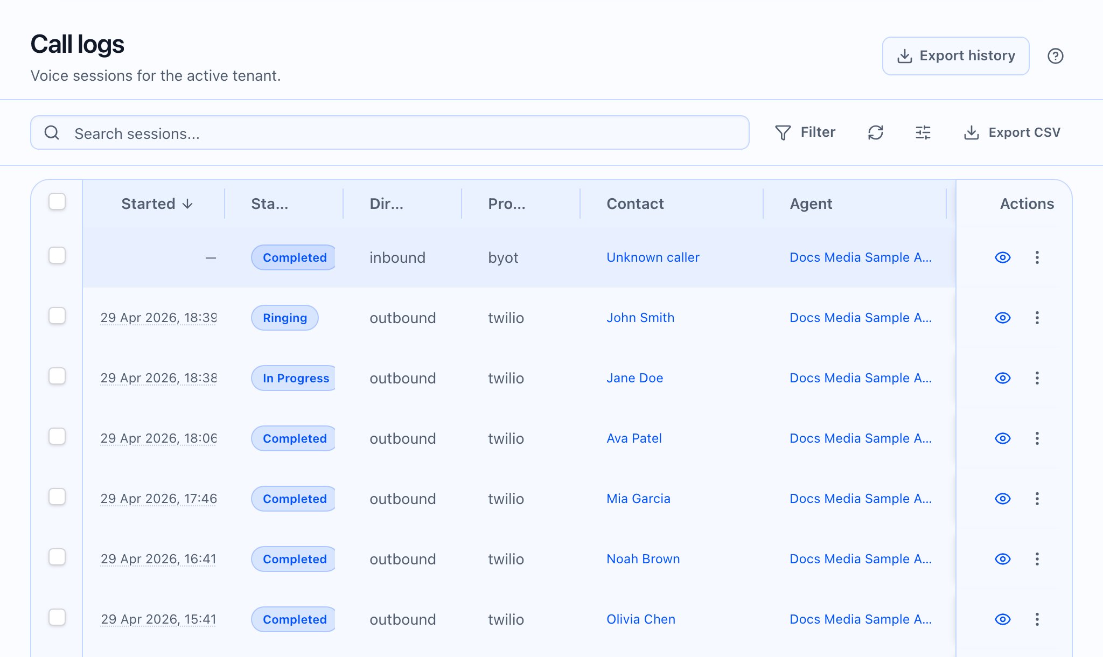Screen dimensions: 1103x657
Task: Open agent link in Olivia Chen row
Action: pos(861,619)
